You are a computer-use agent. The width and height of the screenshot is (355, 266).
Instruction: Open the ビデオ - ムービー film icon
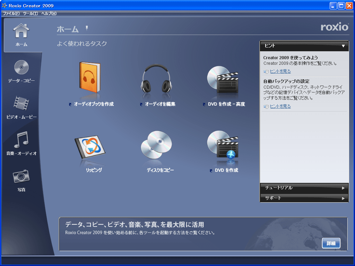(x=21, y=103)
